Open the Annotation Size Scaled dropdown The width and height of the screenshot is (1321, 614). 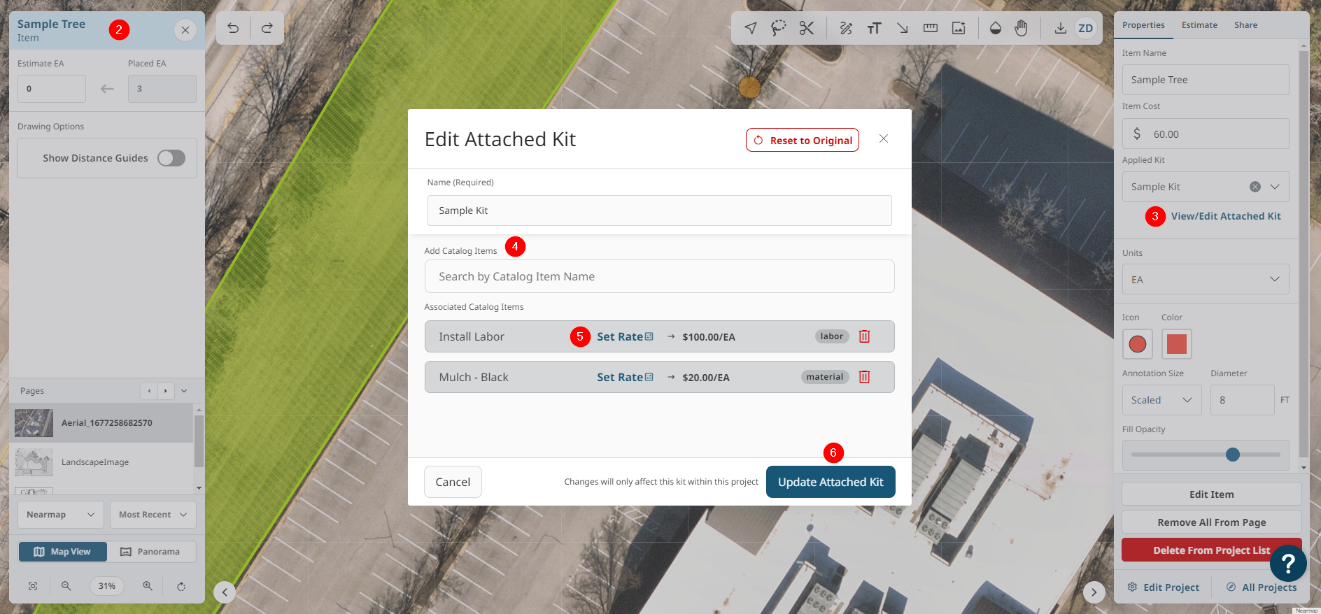pyautogui.click(x=1162, y=400)
